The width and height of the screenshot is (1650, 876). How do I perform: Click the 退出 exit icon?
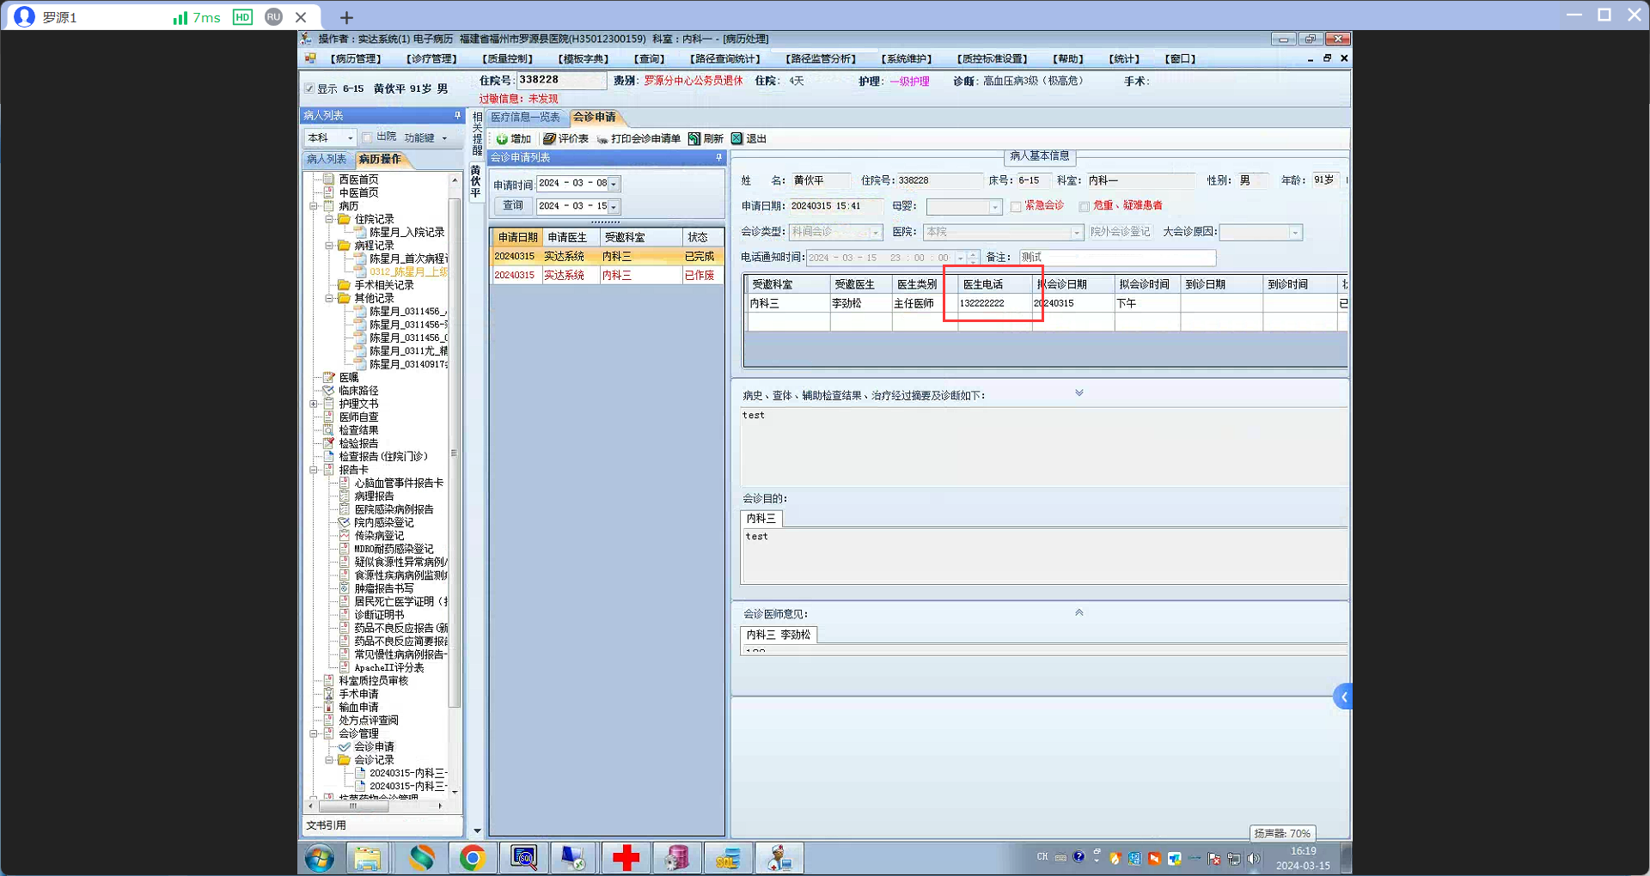click(736, 139)
